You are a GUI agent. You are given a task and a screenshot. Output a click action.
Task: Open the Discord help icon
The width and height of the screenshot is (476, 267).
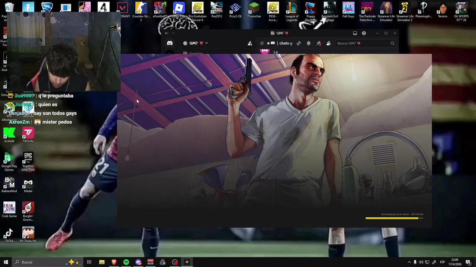pos(364,33)
